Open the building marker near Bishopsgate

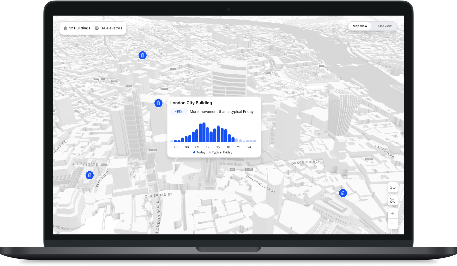tap(89, 175)
